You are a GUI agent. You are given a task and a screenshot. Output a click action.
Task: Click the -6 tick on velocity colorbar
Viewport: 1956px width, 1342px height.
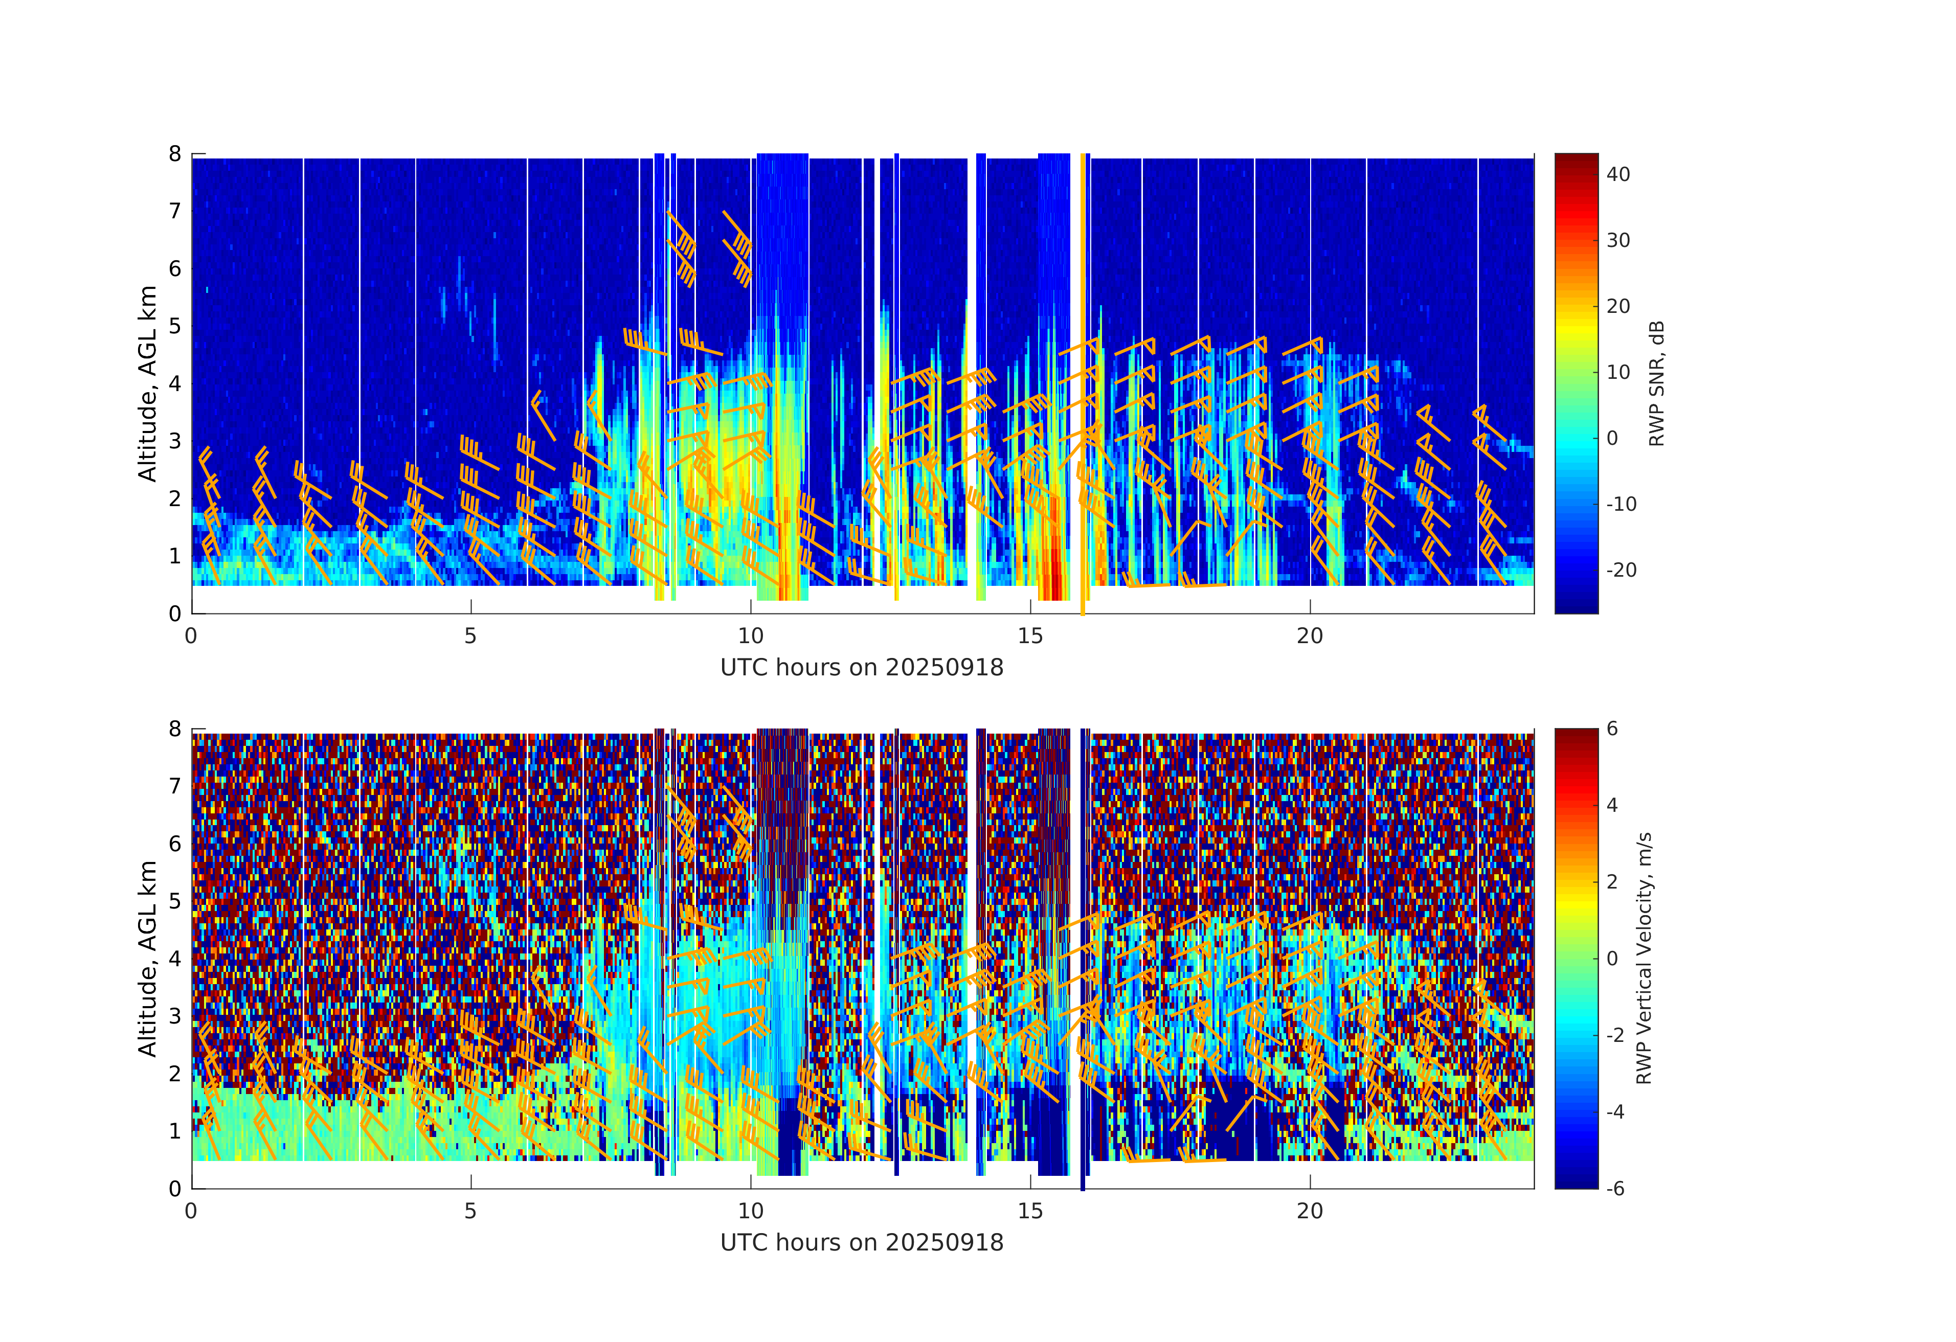1616,1188
